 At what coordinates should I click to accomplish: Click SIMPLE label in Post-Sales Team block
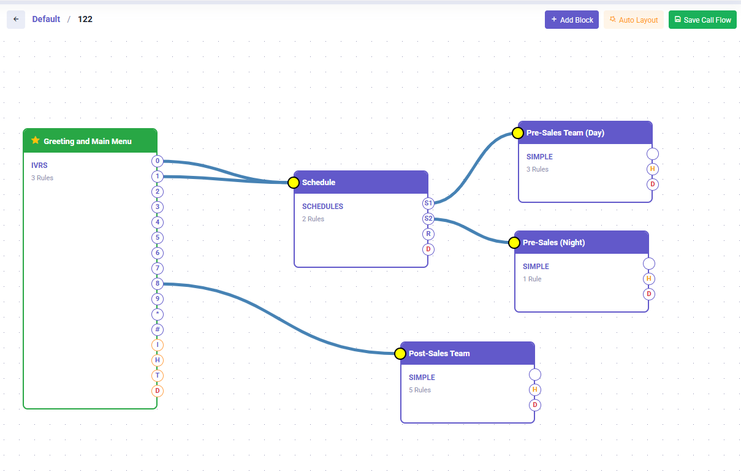(x=422, y=378)
